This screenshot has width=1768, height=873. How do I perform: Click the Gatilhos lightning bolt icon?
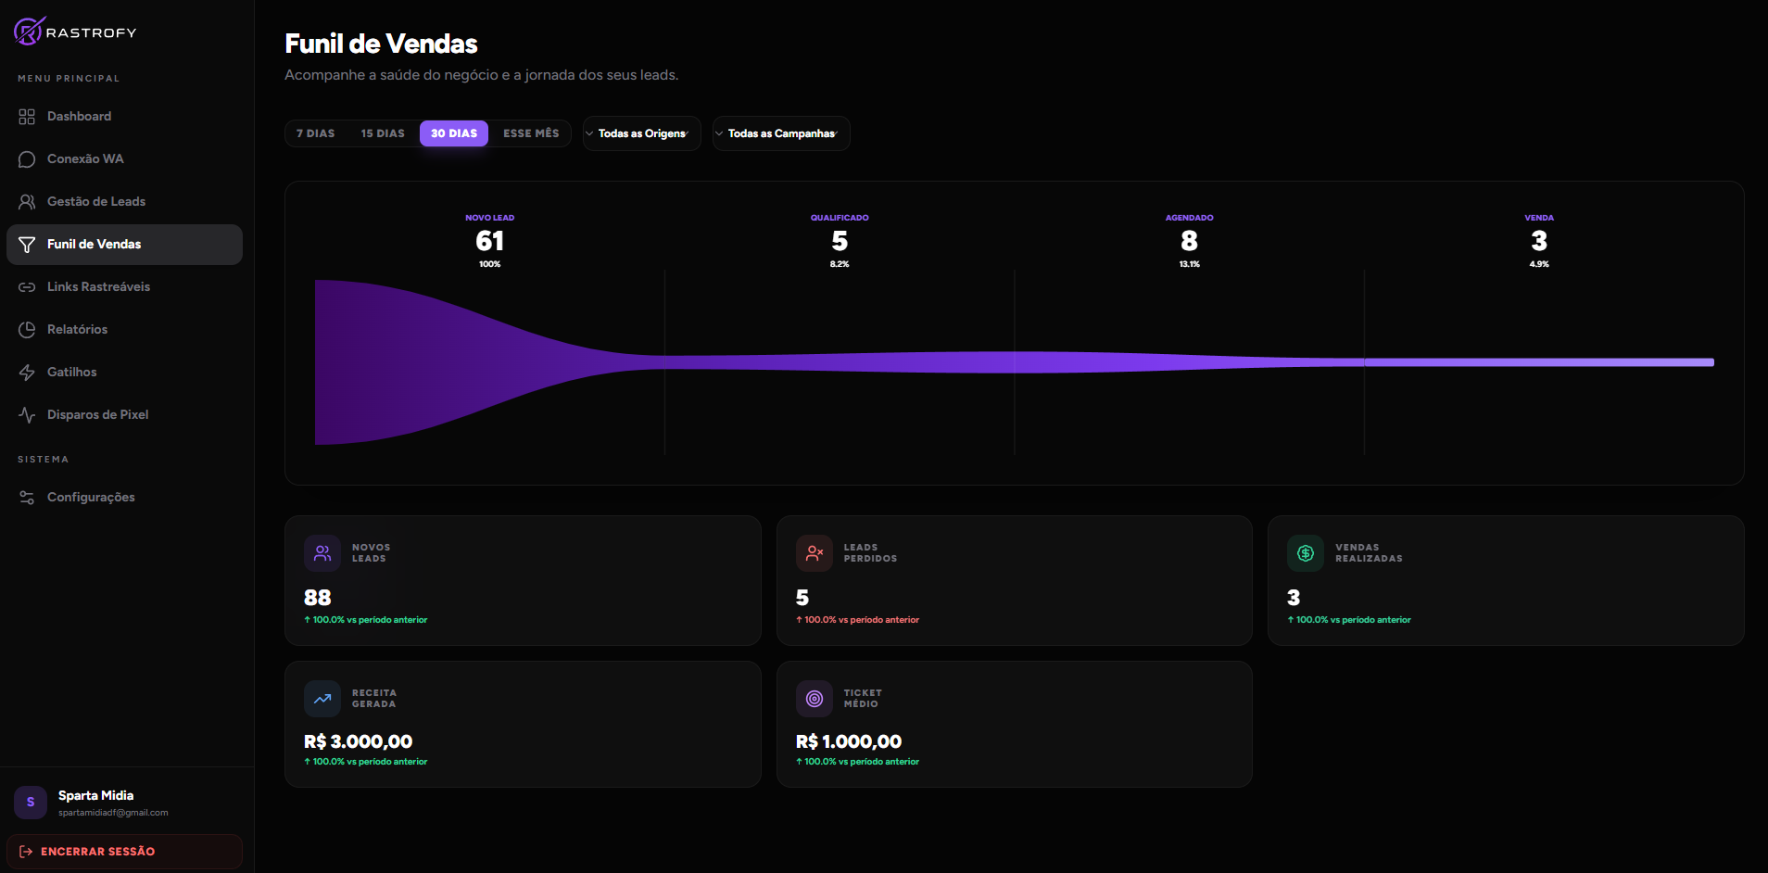tap(27, 373)
